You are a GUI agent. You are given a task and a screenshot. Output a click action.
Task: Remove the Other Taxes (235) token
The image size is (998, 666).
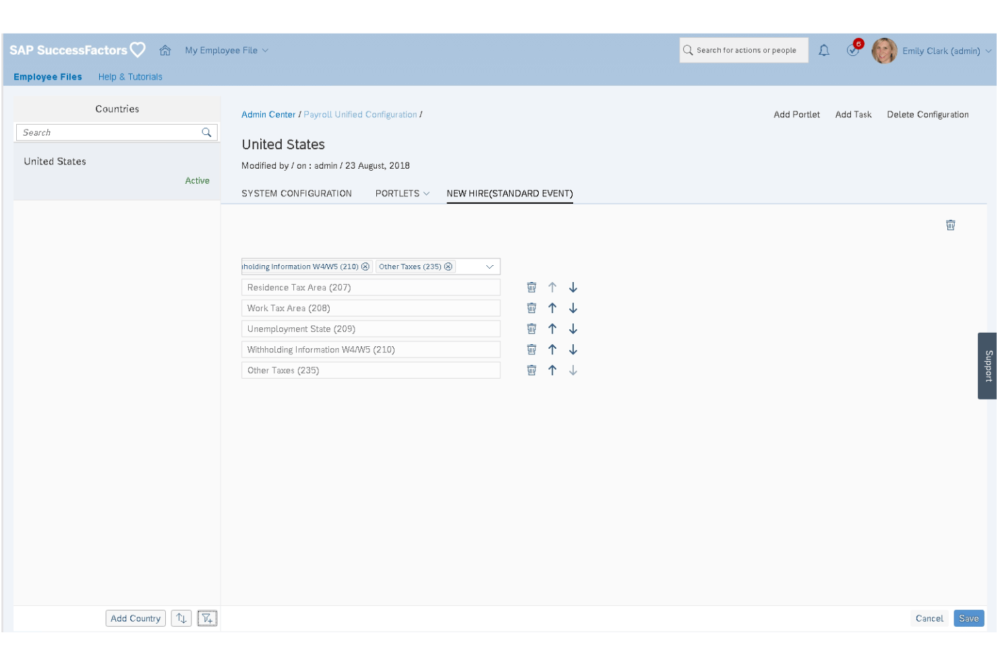click(448, 267)
